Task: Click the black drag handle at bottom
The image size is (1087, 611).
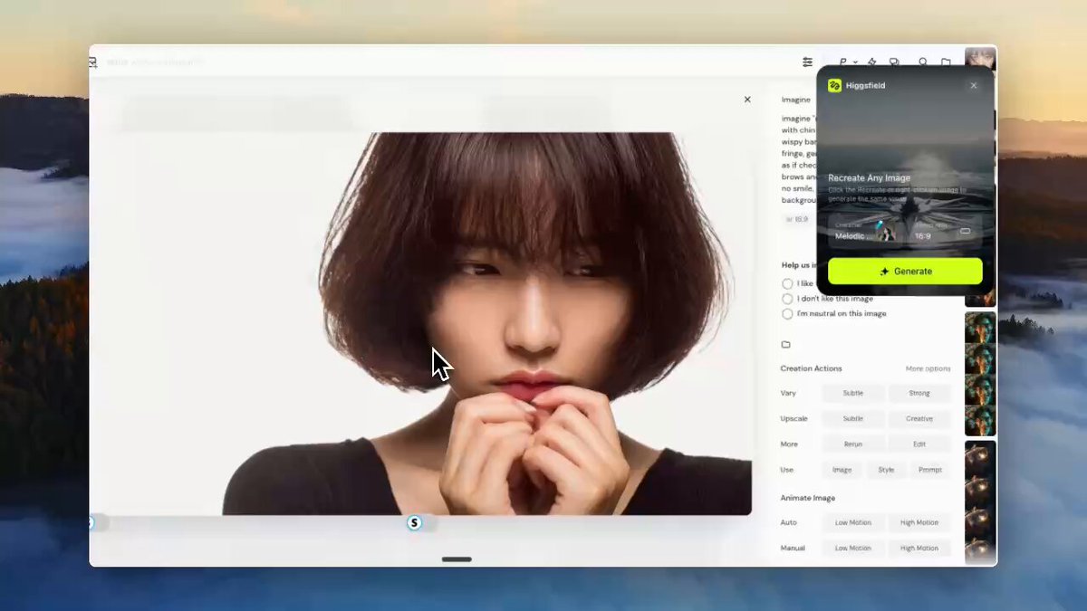Action: [457, 559]
